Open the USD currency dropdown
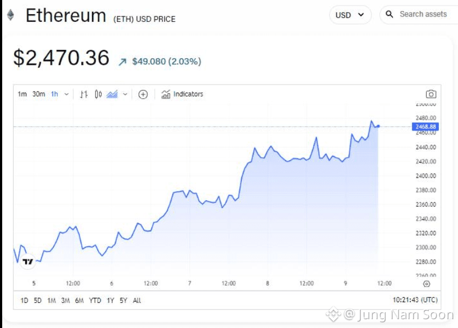458x328 pixels. pos(350,15)
